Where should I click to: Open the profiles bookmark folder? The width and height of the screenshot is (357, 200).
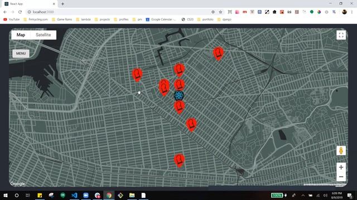(121, 19)
